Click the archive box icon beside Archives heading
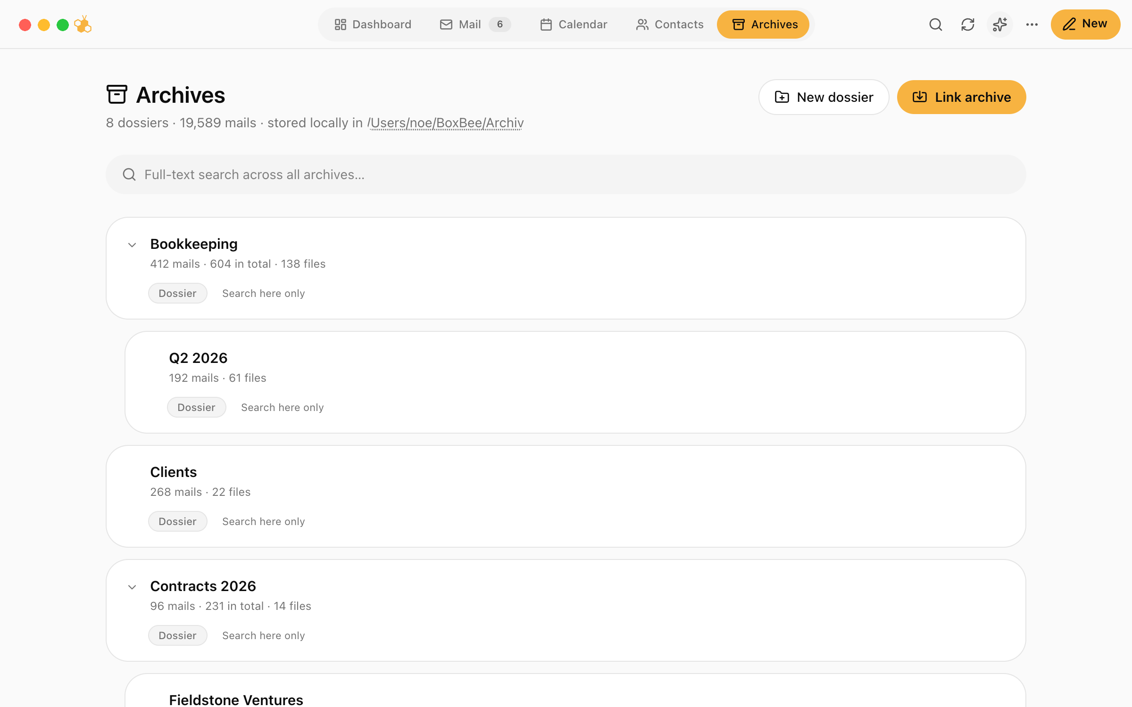The height and width of the screenshot is (707, 1132). click(117, 94)
